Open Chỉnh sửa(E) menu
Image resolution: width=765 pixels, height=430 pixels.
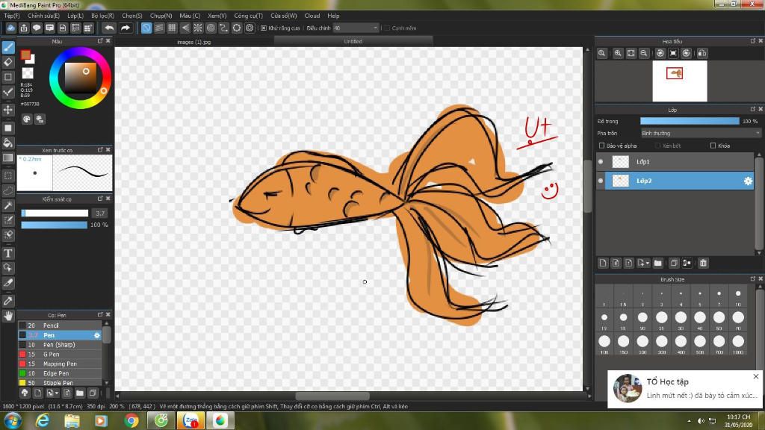pyautogui.click(x=43, y=16)
